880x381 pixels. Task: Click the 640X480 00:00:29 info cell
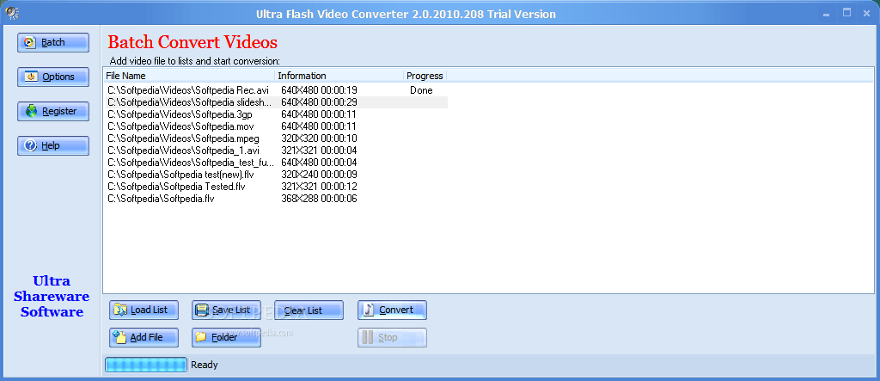point(319,102)
